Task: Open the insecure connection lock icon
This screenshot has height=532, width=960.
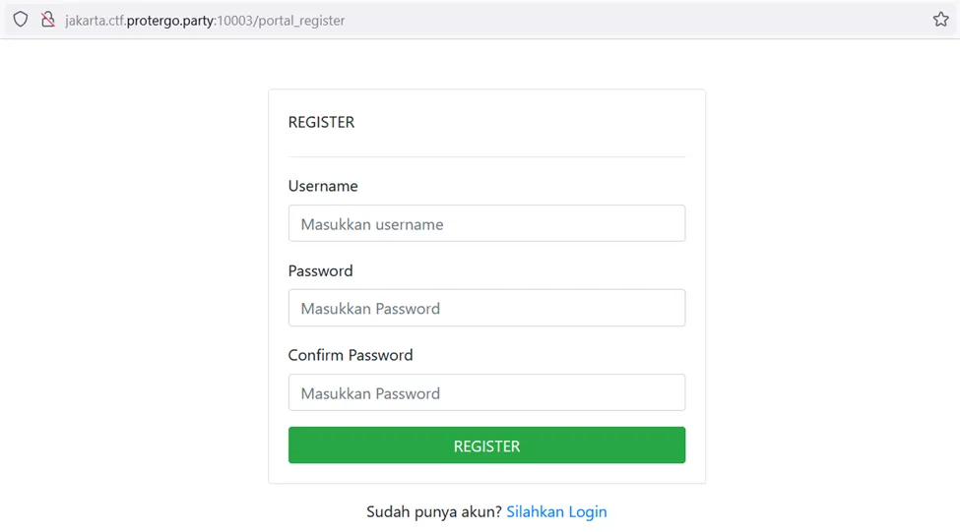Action: tap(47, 20)
